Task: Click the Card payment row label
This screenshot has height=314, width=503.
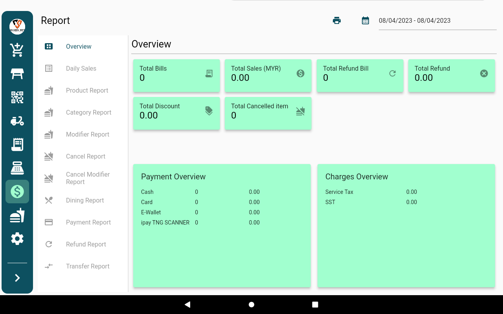Action: [147, 202]
